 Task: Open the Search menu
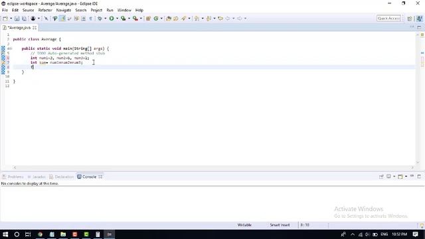click(x=81, y=10)
